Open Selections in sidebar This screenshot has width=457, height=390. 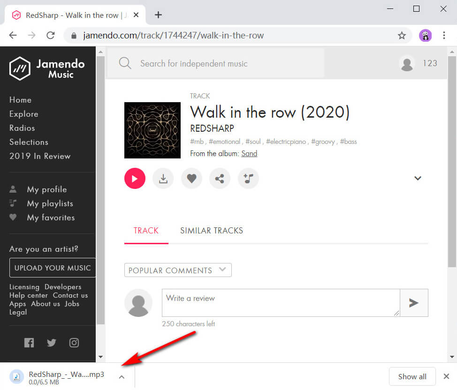tap(29, 142)
